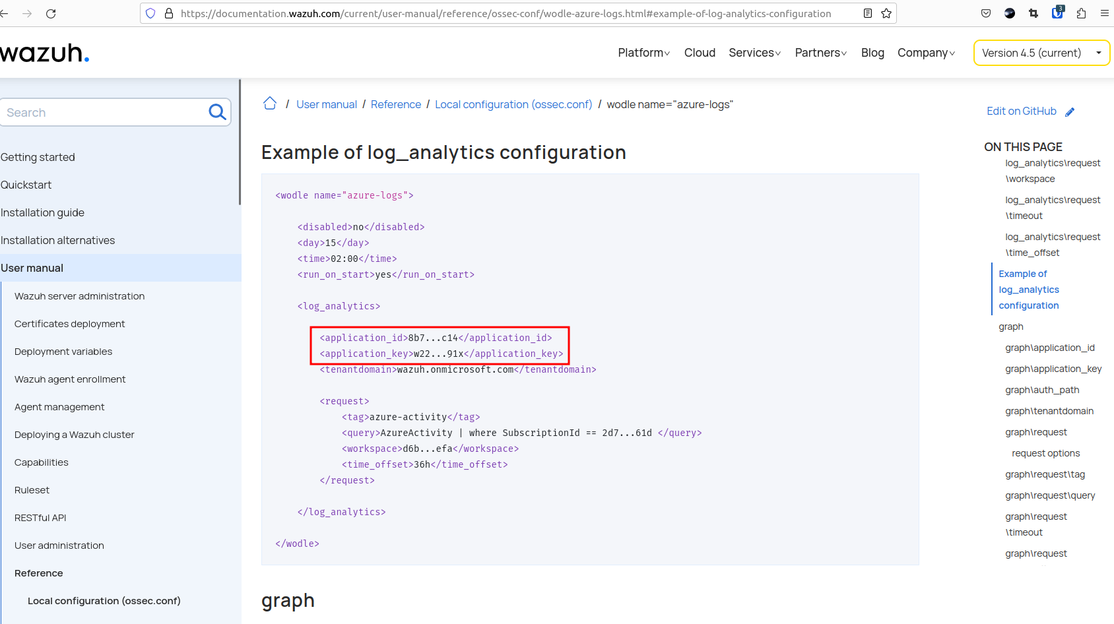Save the page to Pocket
1114x624 pixels.
pyautogui.click(x=985, y=13)
